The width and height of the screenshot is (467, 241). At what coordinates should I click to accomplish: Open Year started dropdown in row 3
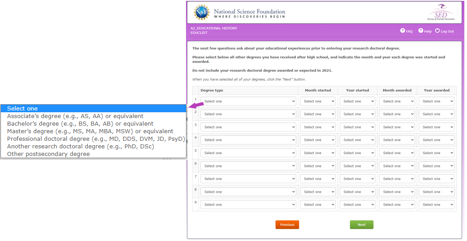357,127
